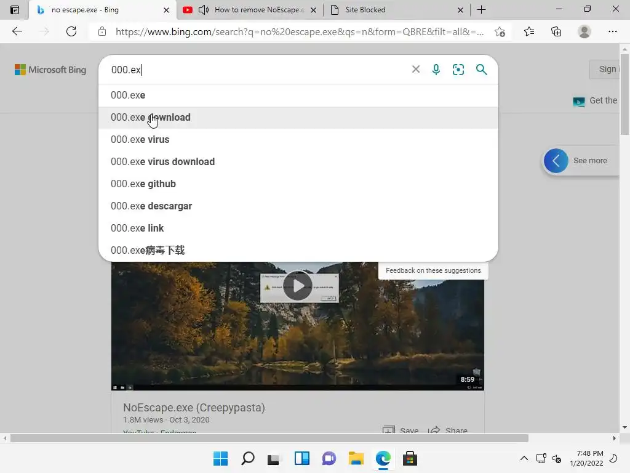Image resolution: width=630 pixels, height=473 pixels.
Task: Switch to Site Blocked tab
Action: point(397,10)
